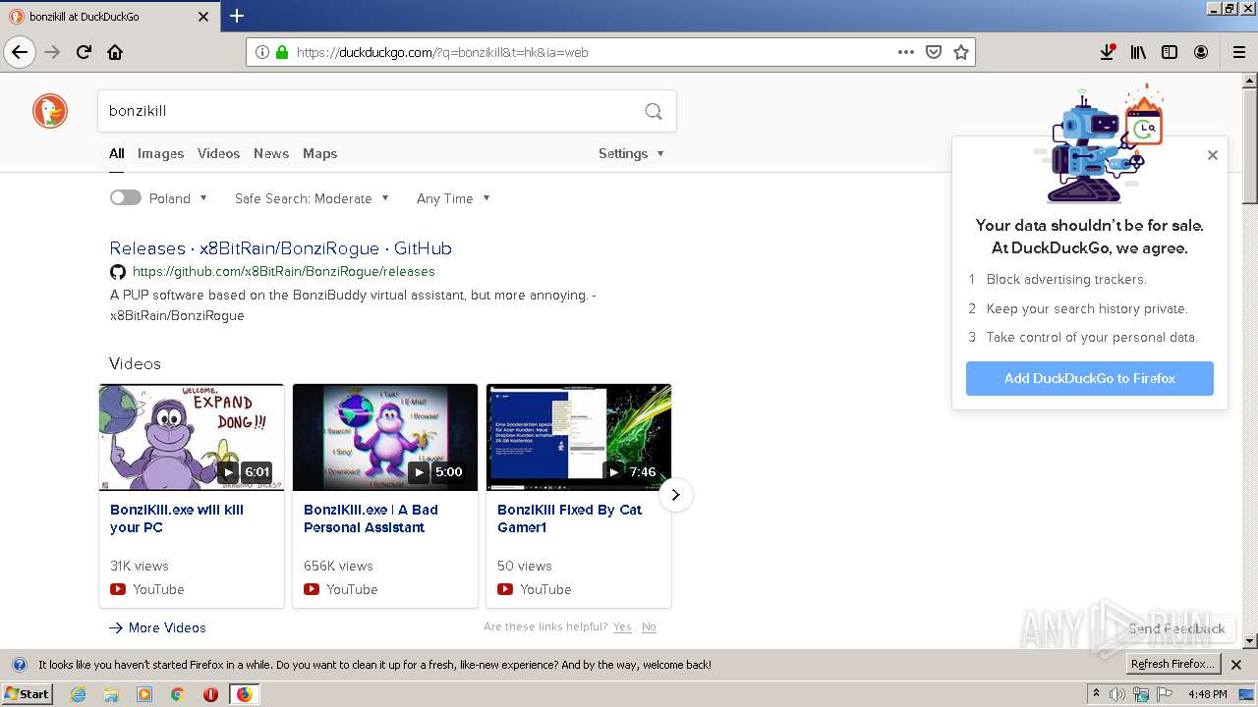1258x707 pixels.
Task: Switch to the Videos tab
Action: [218, 153]
